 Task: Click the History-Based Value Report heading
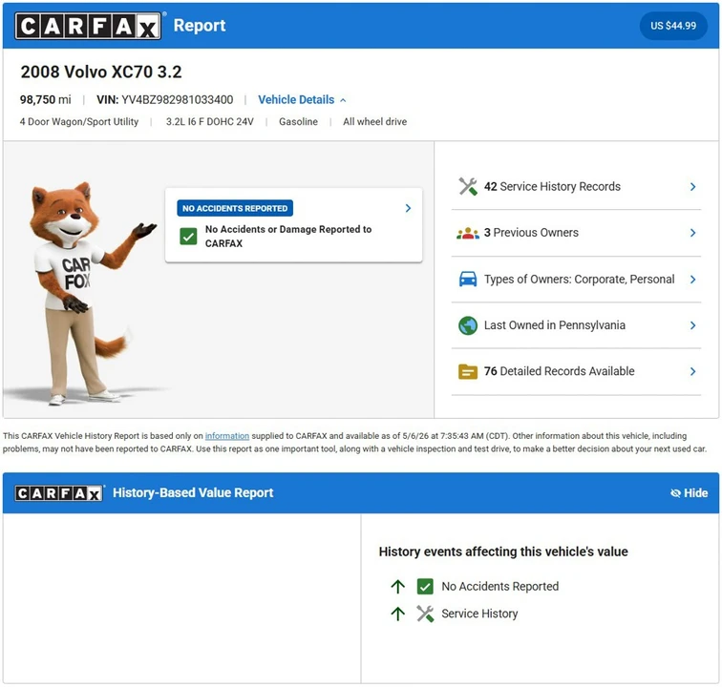(x=193, y=492)
